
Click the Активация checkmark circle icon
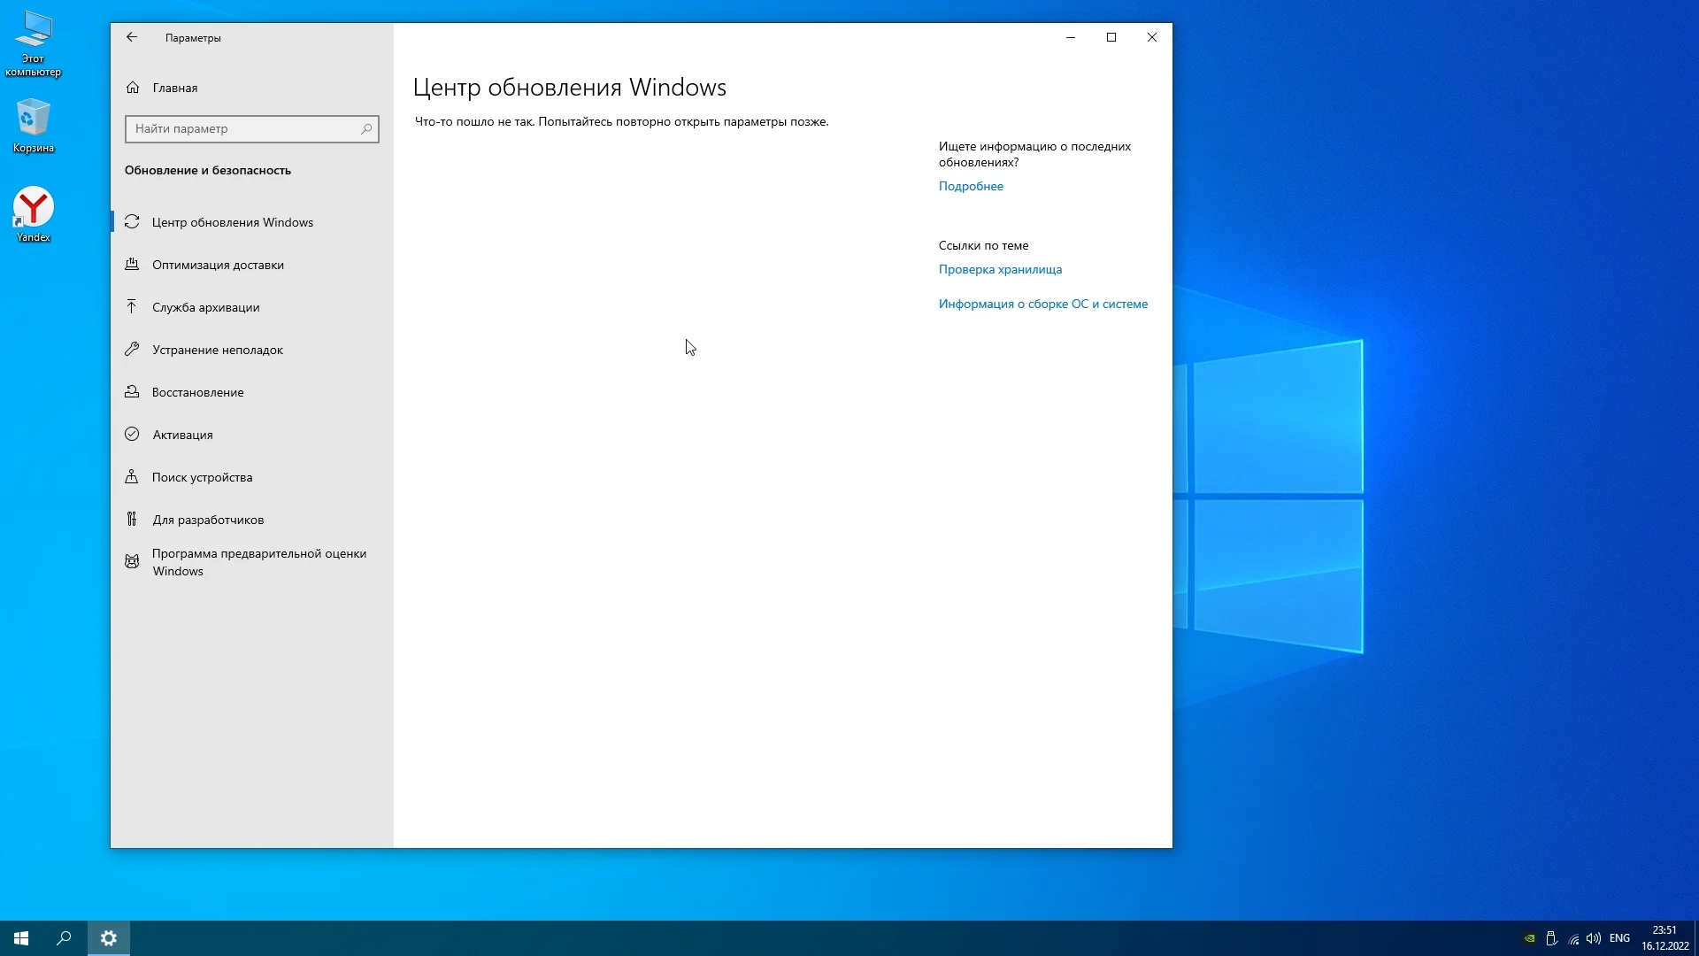point(132,435)
